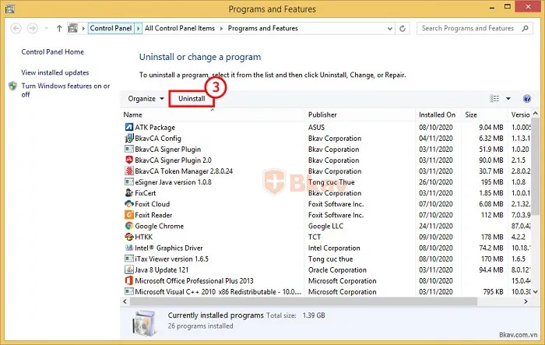Click the Google Chrome program icon
The width and height of the screenshot is (545, 345).
point(128,226)
